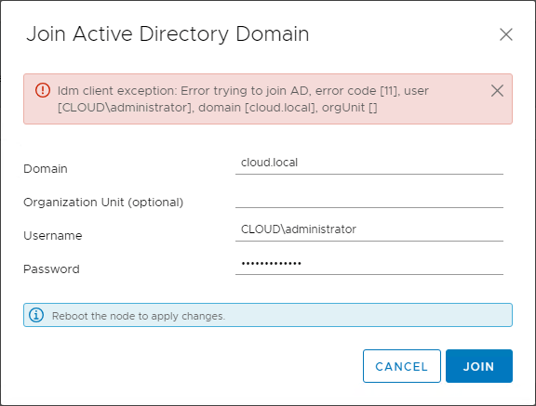The image size is (536, 406).
Task: Click the Organization Unit (optional) label
Action: tap(103, 203)
